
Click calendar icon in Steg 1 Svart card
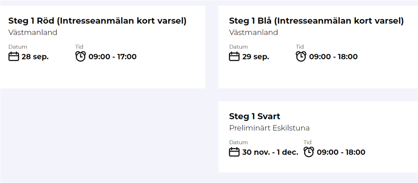tap(234, 152)
